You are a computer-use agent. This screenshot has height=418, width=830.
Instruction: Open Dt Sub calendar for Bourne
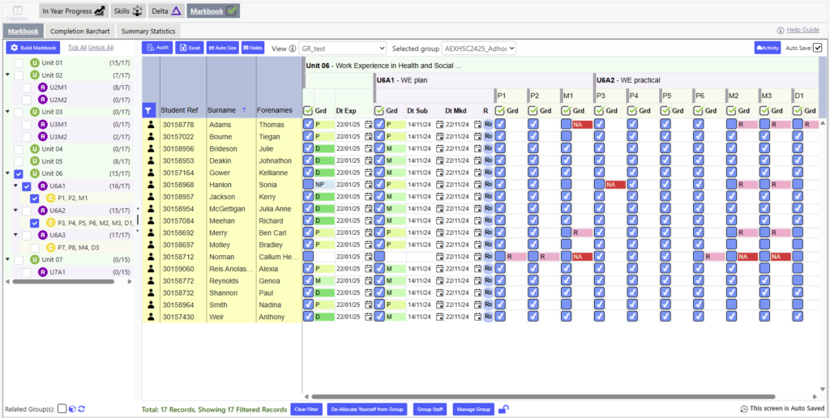pyautogui.click(x=439, y=137)
